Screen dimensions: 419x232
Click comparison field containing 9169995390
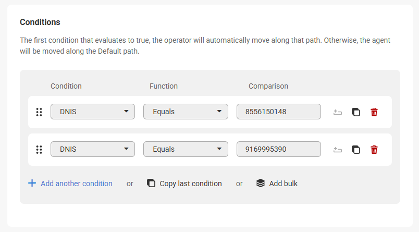point(278,149)
